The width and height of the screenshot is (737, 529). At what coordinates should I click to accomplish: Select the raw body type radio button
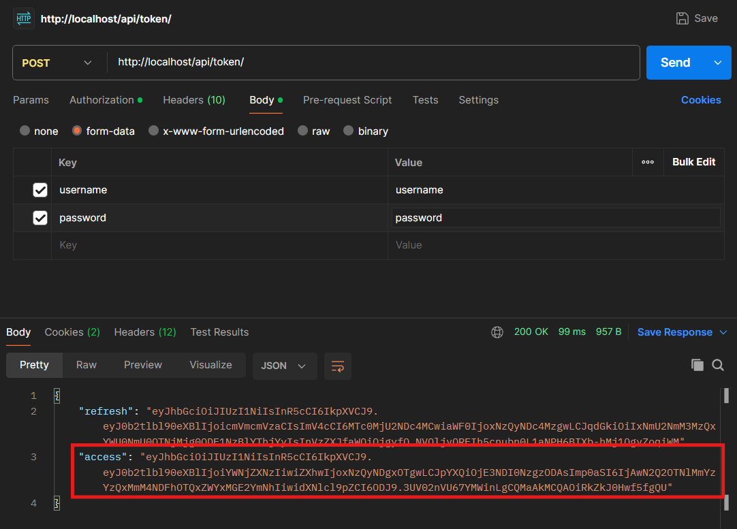(303, 131)
